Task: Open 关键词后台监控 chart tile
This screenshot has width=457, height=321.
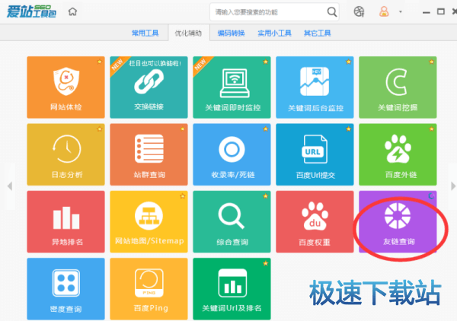Action: tap(315, 87)
